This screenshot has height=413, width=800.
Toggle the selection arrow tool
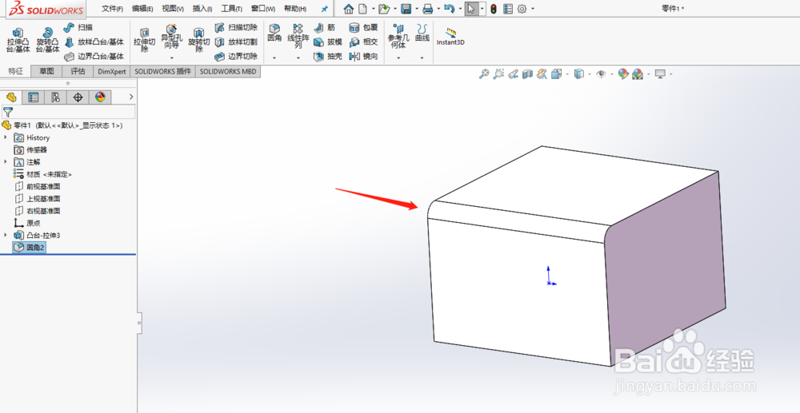pos(471,9)
